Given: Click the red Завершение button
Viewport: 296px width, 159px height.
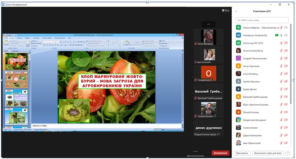Looking at the screenshot, I should (220, 153).
